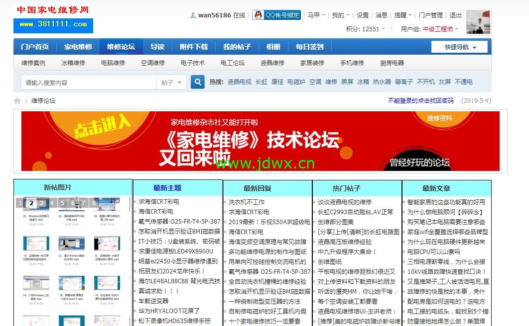Click the search input field
The image size is (529, 326).
89,82
